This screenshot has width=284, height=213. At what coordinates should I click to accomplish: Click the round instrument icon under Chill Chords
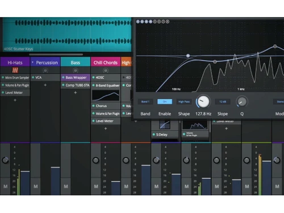pos(106,70)
